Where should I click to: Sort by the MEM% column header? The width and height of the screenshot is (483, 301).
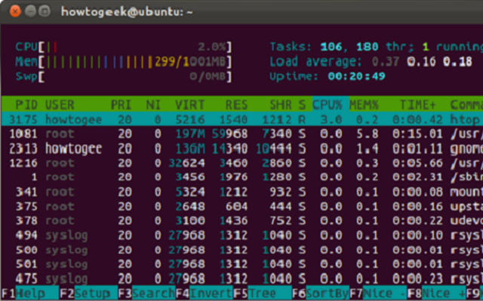click(364, 105)
